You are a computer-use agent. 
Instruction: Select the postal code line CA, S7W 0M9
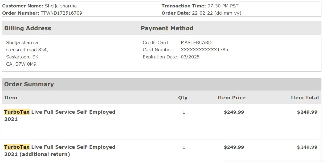click(21, 64)
